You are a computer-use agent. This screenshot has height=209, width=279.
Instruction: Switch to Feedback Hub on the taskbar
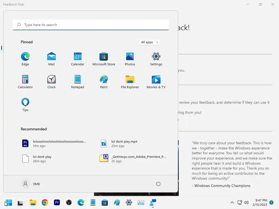point(153,202)
